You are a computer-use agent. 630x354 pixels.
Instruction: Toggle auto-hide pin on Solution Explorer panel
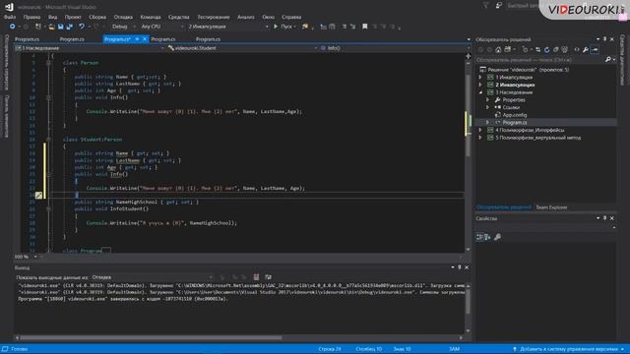pos(604,39)
